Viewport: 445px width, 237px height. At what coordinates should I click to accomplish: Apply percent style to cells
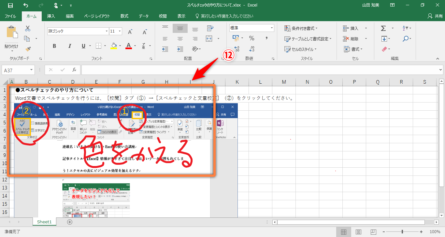point(251,38)
